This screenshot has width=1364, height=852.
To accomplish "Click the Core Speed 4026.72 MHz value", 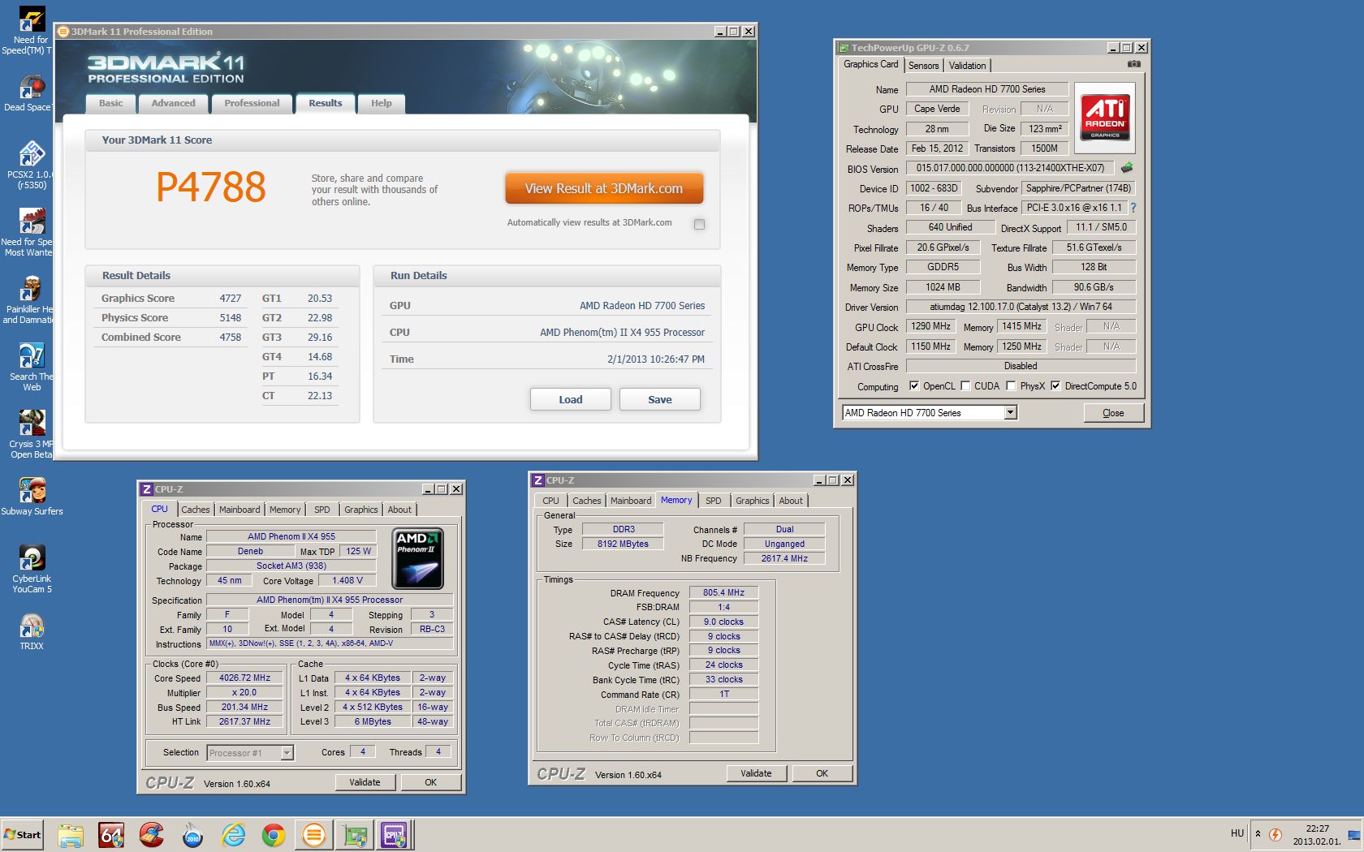I will point(244,678).
